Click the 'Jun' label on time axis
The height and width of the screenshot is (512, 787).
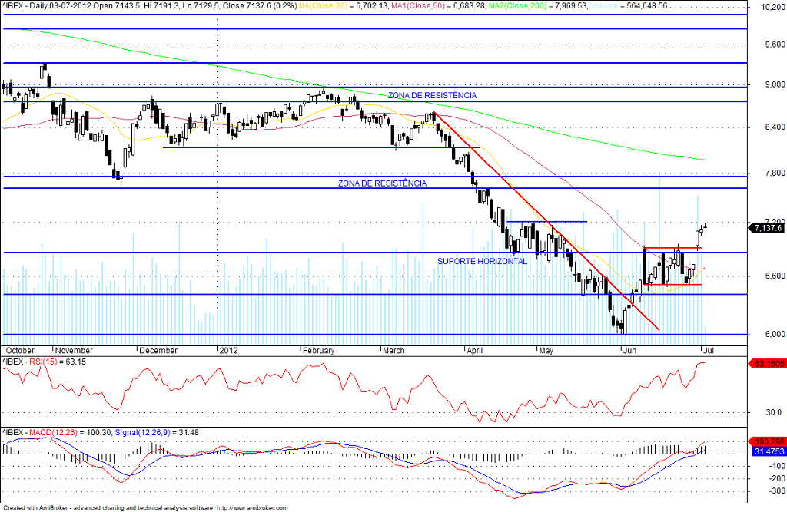tap(629, 351)
